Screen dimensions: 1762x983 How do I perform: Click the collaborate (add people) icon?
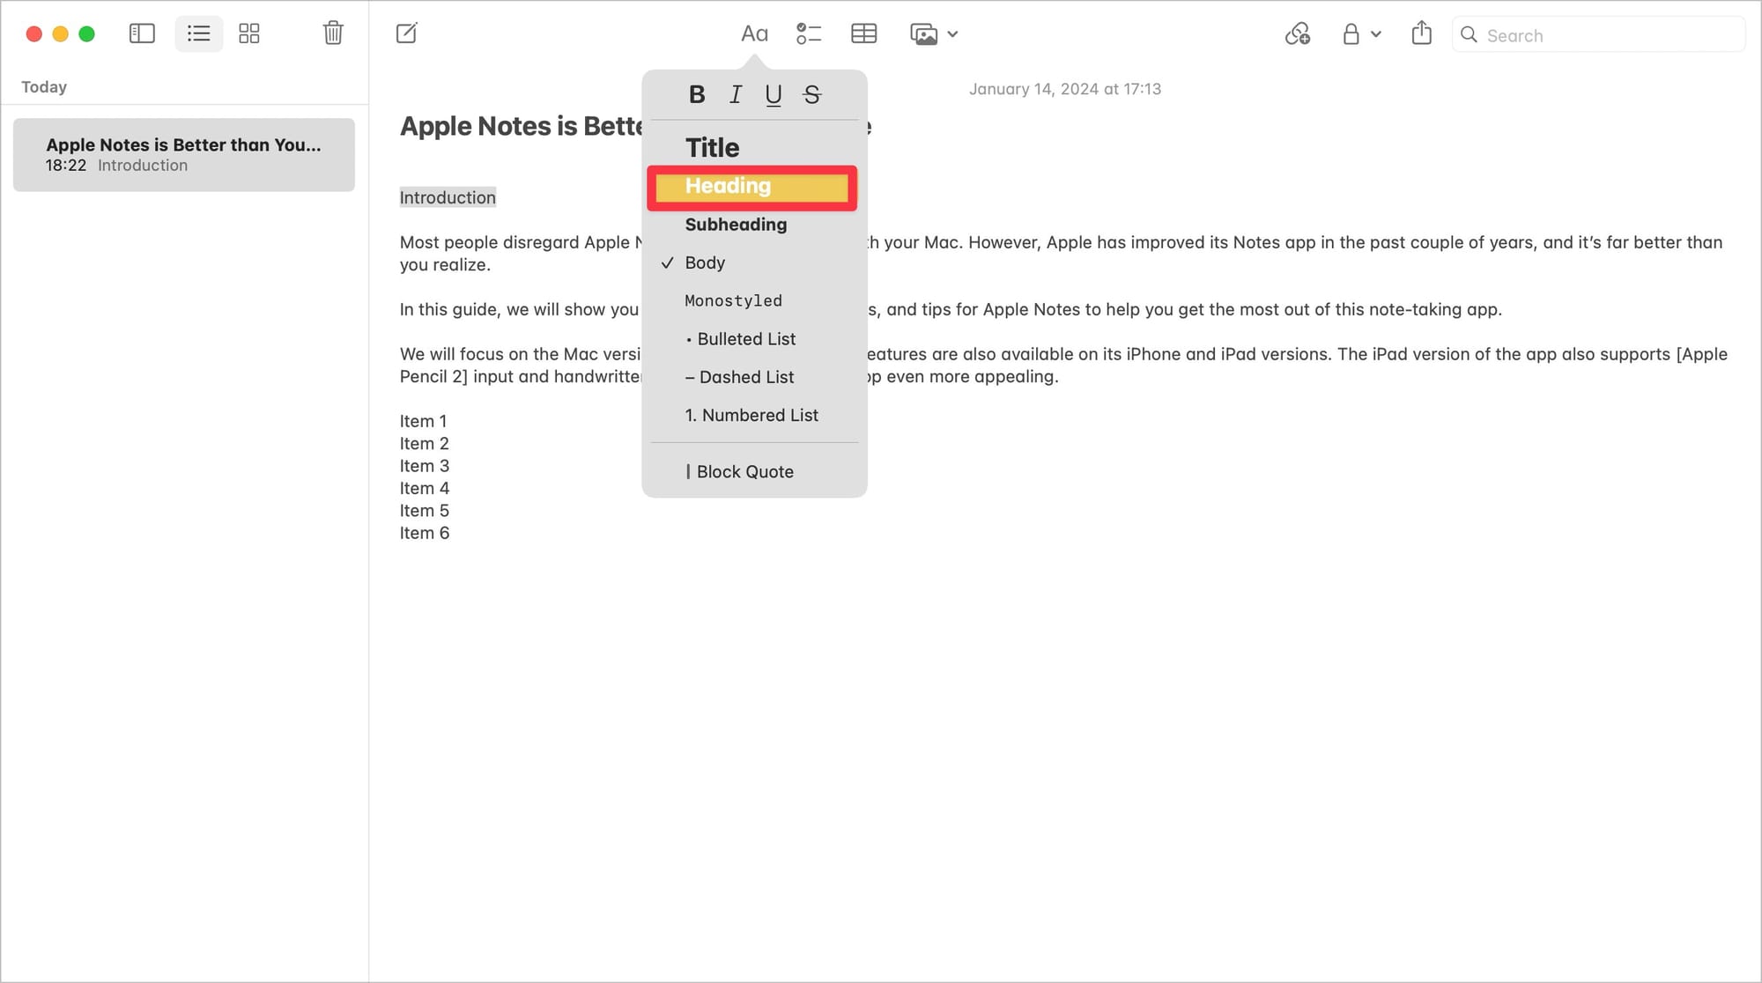coord(1297,33)
